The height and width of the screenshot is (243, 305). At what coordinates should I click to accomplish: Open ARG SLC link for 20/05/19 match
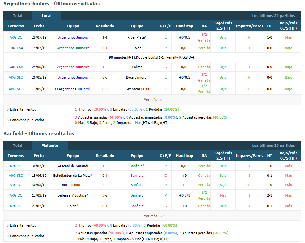tap(16, 77)
